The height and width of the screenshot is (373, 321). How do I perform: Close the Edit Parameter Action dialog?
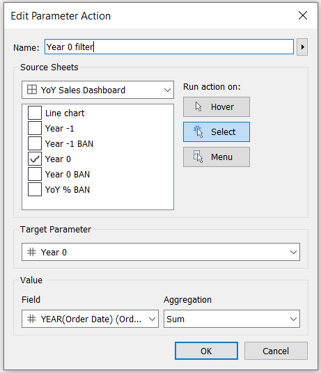(x=303, y=16)
